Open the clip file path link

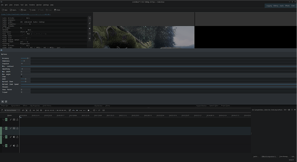pyautogui.click(x=26, y=14)
